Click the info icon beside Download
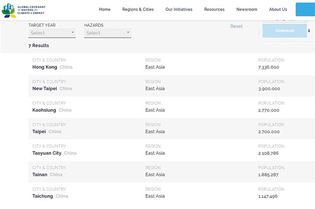This screenshot has width=315, height=209. pos(309,31)
